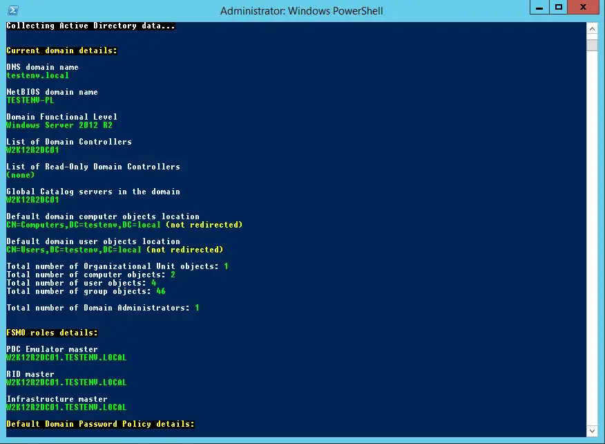605x444 pixels.
Task: Click the '(none)' value
Action: coord(21,175)
